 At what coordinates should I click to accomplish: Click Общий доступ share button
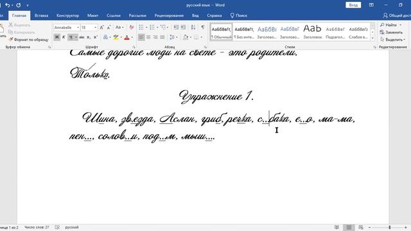pos(397,15)
